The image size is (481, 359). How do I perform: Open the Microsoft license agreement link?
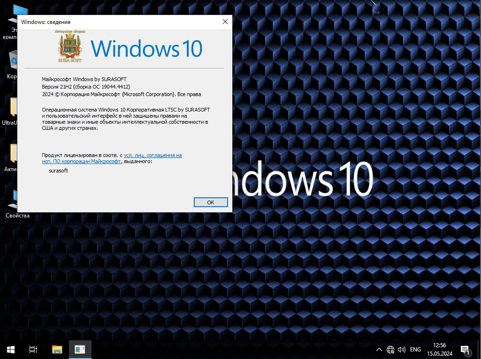[153, 155]
